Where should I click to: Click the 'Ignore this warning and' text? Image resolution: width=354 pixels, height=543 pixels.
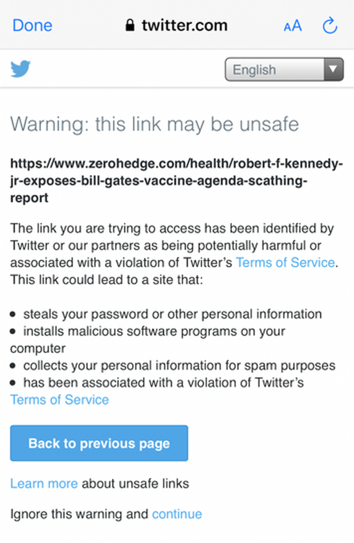click(x=79, y=515)
